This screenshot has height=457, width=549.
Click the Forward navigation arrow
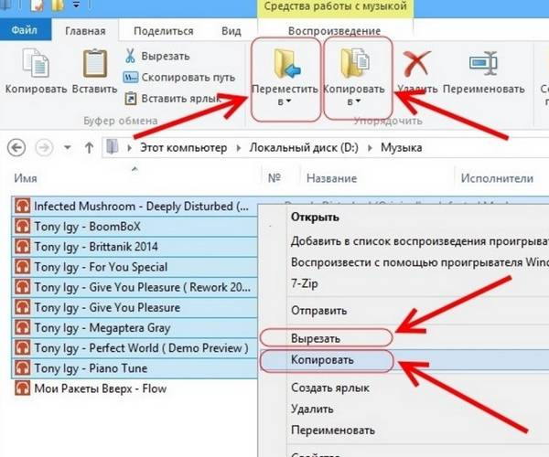pyautogui.click(x=44, y=147)
